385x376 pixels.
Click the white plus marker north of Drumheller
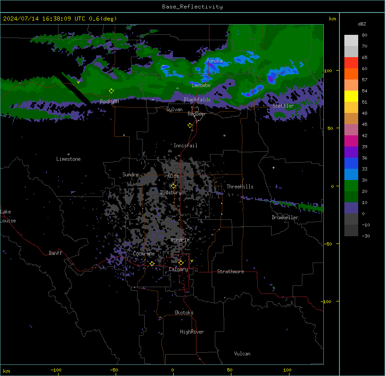[273, 167]
